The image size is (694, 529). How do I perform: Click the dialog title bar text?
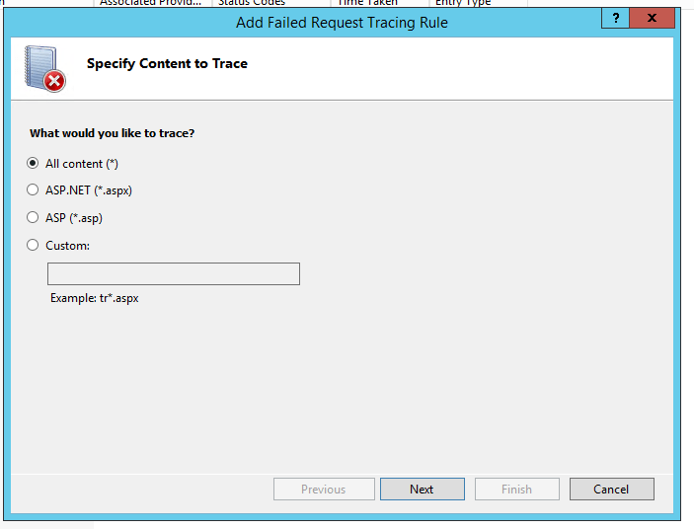coord(342,22)
